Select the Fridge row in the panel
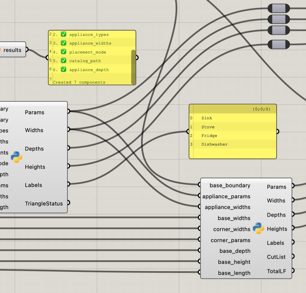Screen dimensions: 306x293 [x=209, y=136]
